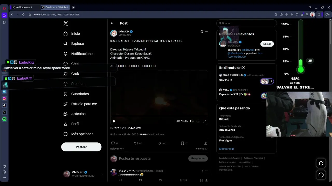The height and width of the screenshot is (186, 332).
Task: Click the Responder button
Action: pyautogui.click(x=198, y=158)
